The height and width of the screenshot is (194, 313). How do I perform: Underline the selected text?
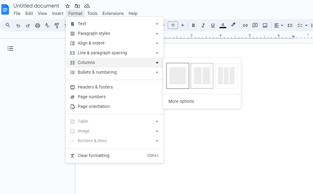point(213,25)
